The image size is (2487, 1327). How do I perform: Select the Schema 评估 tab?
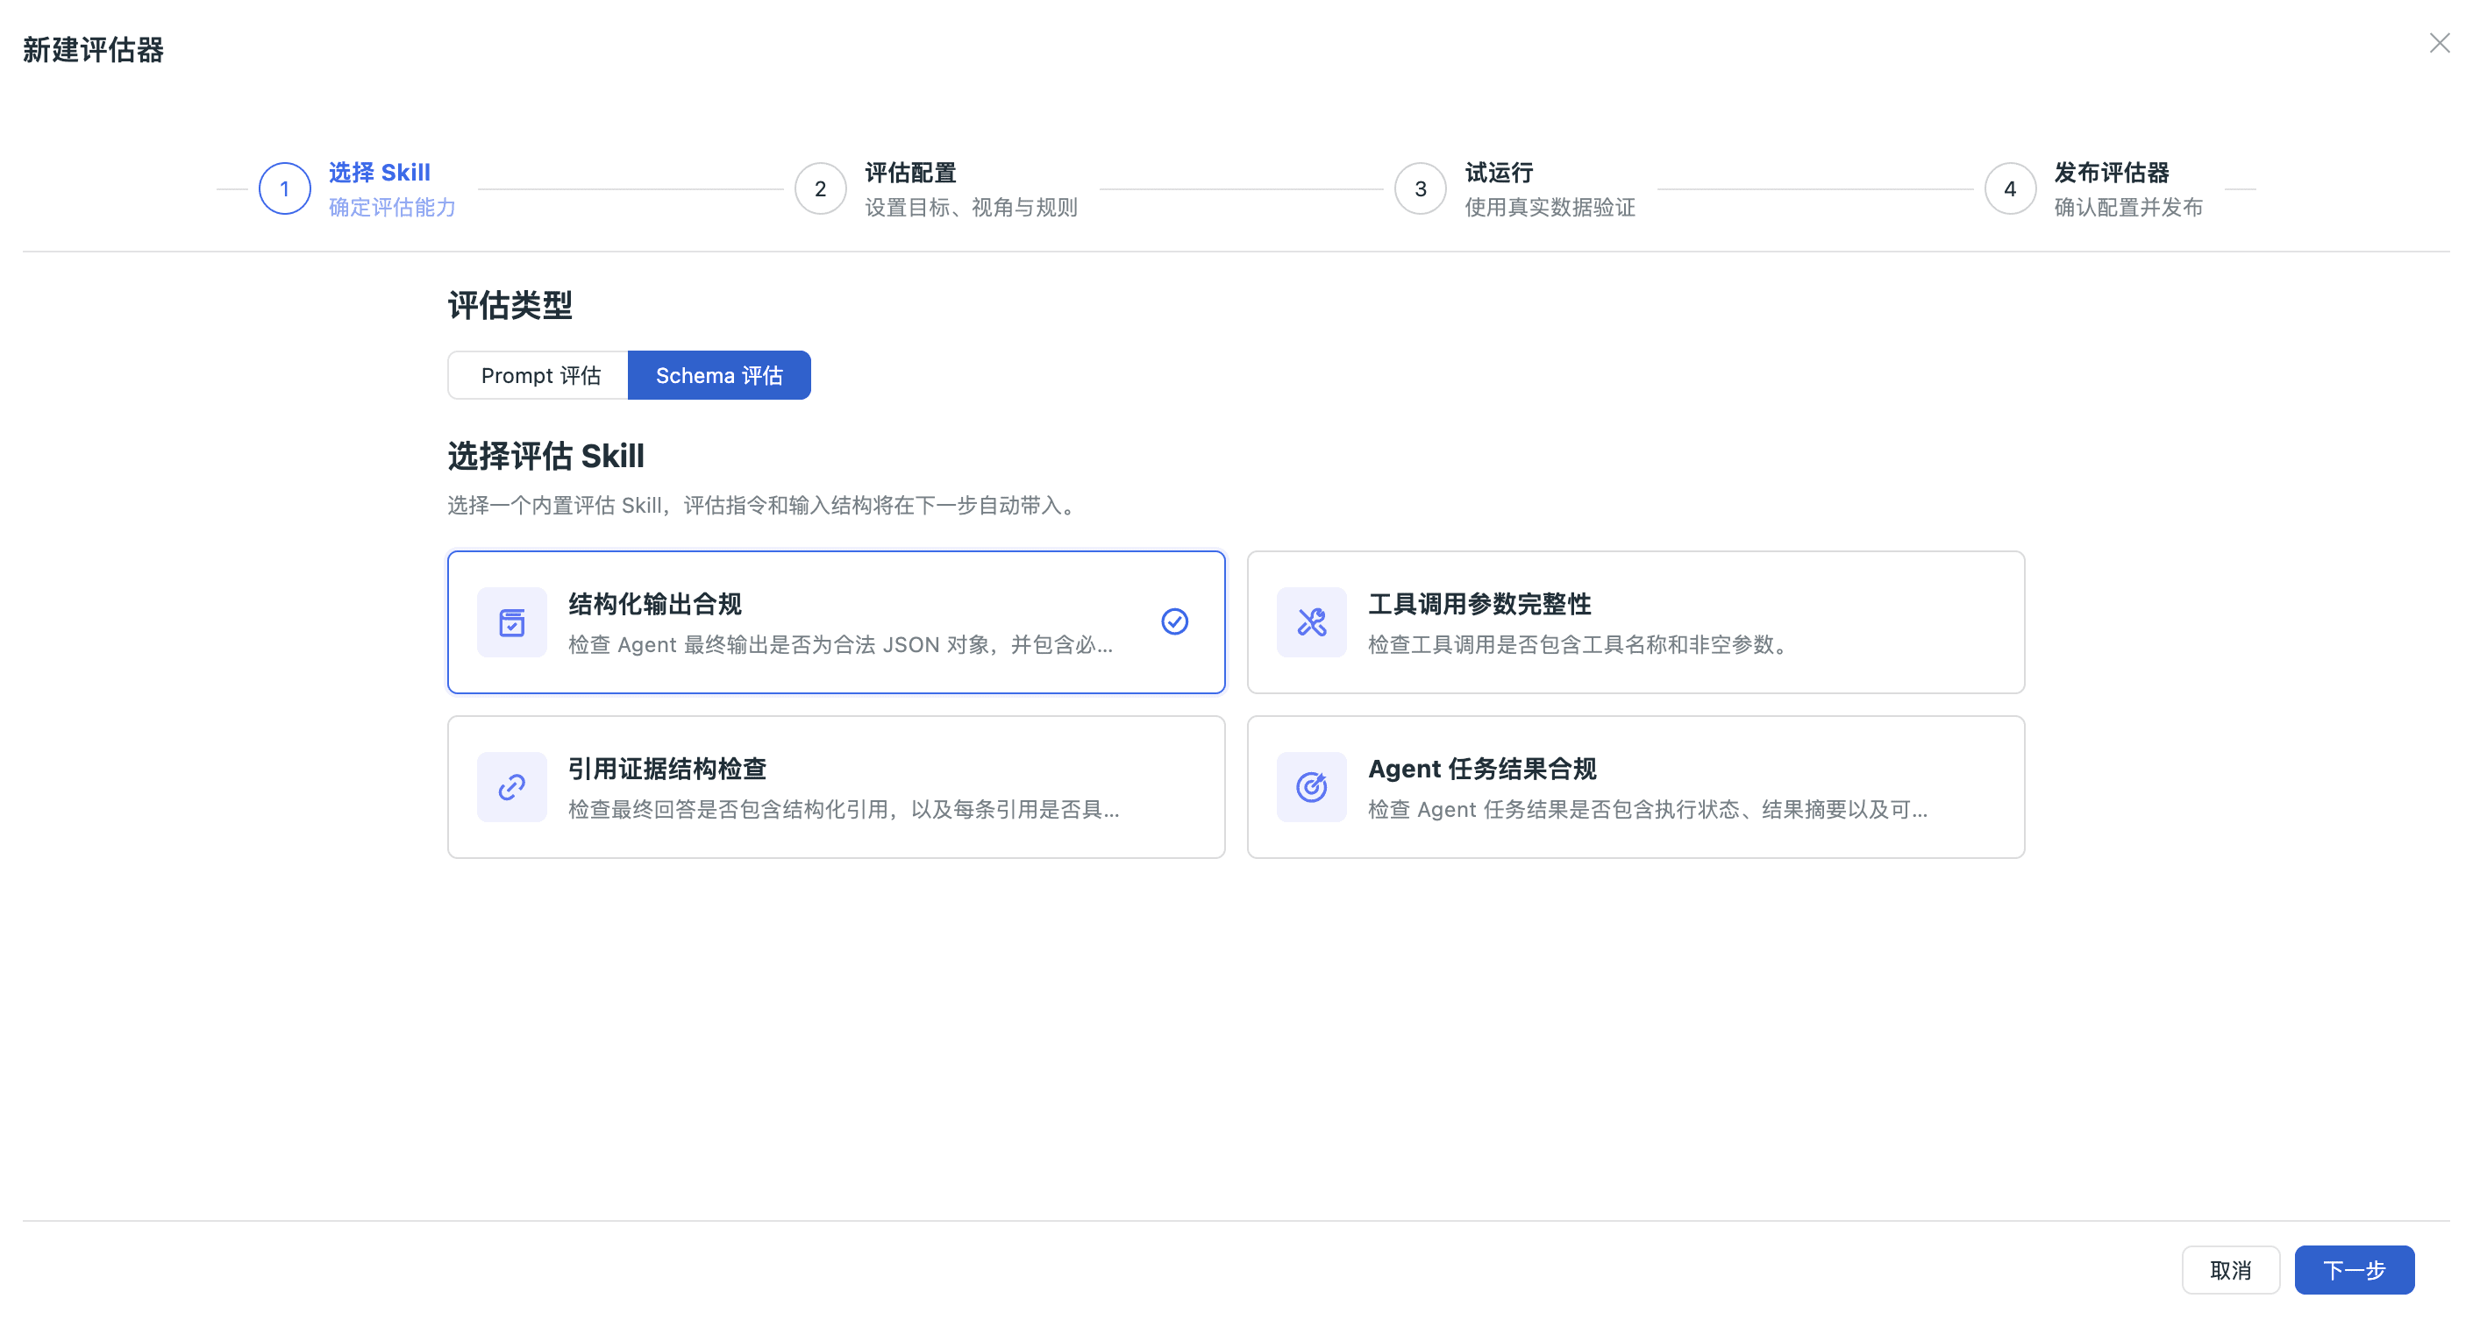coord(719,375)
